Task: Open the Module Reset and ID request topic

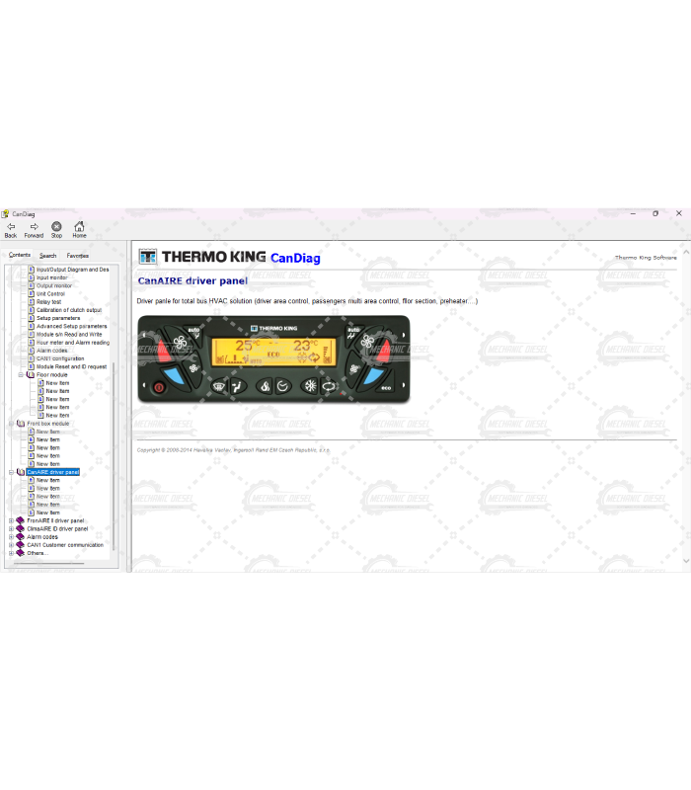Action: pos(71,366)
